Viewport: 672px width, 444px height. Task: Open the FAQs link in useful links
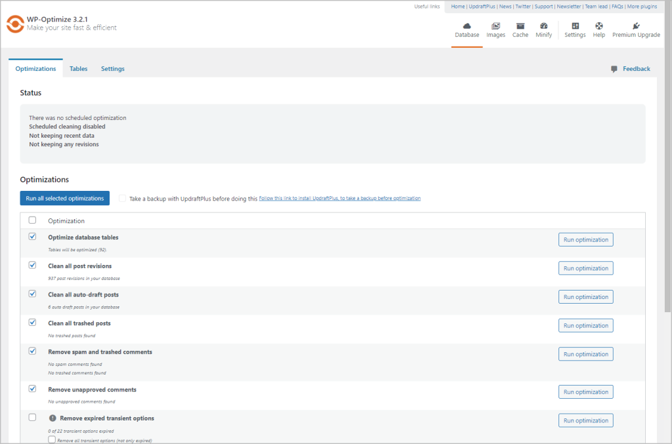point(617,6)
